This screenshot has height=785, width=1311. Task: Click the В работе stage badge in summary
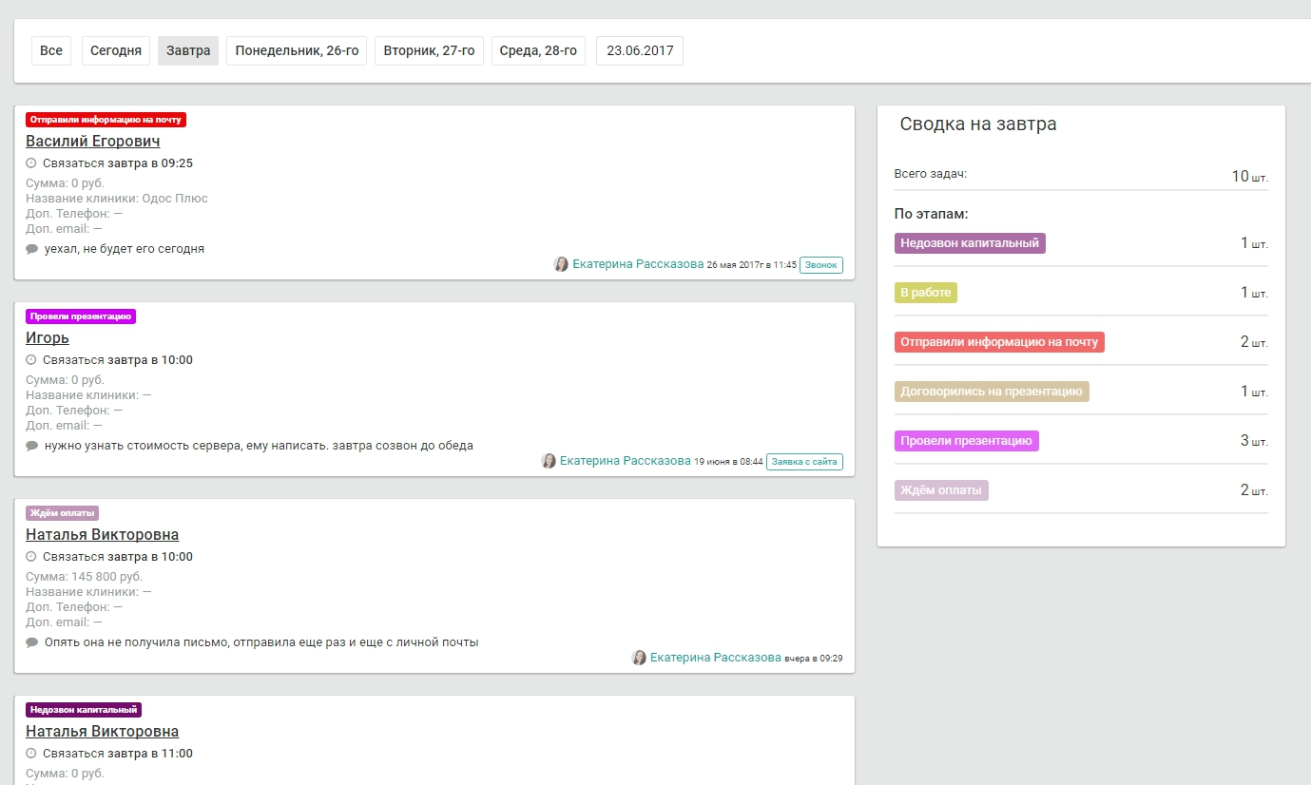[x=925, y=293]
